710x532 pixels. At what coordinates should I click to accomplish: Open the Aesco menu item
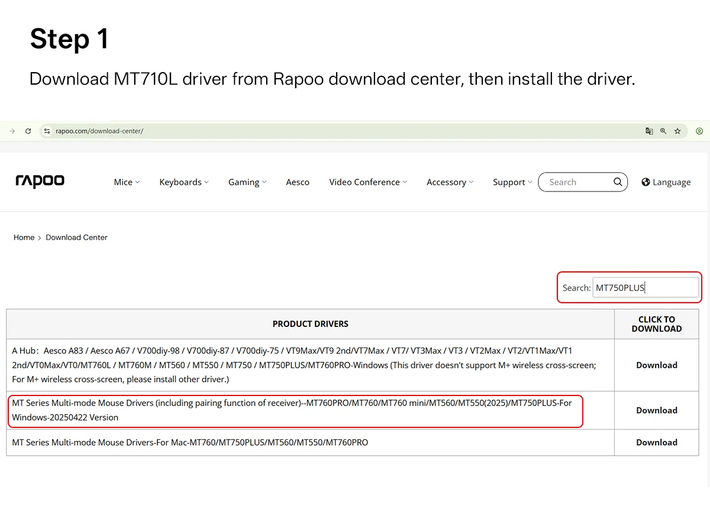(298, 182)
